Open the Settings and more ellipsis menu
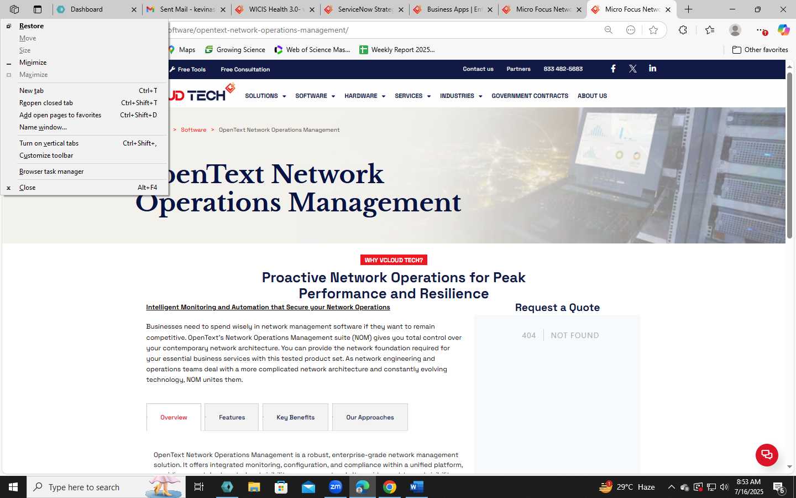The width and height of the screenshot is (796, 498). [761, 30]
